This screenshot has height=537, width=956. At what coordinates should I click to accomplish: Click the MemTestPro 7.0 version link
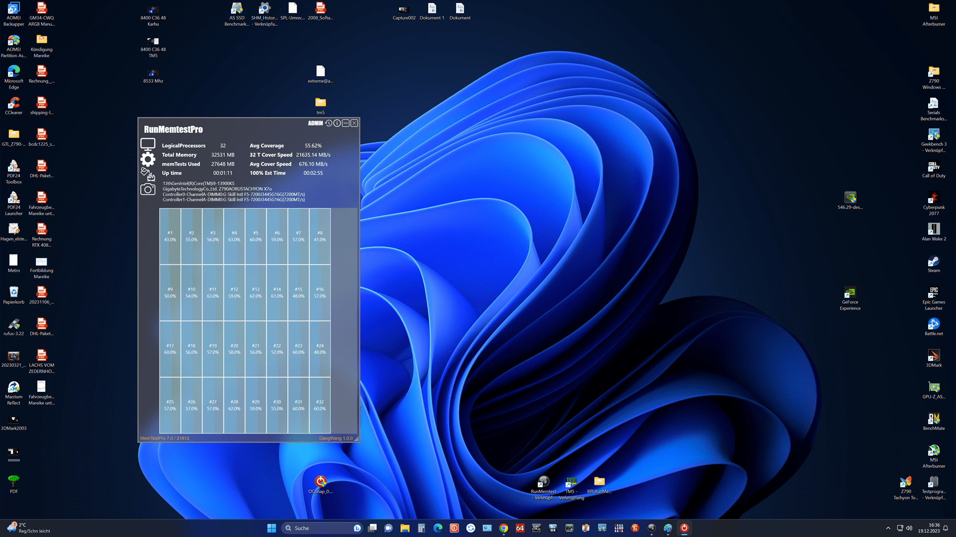pyautogui.click(x=165, y=438)
